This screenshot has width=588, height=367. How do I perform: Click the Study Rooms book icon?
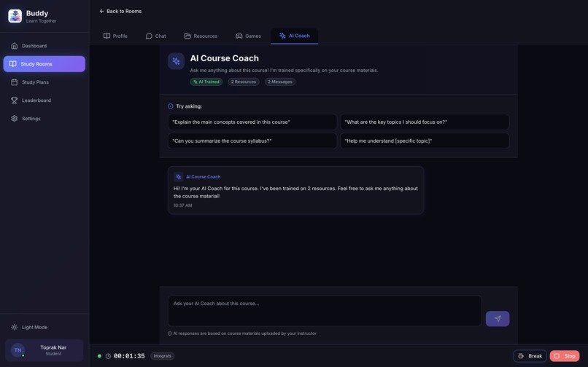pyautogui.click(x=13, y=64)
